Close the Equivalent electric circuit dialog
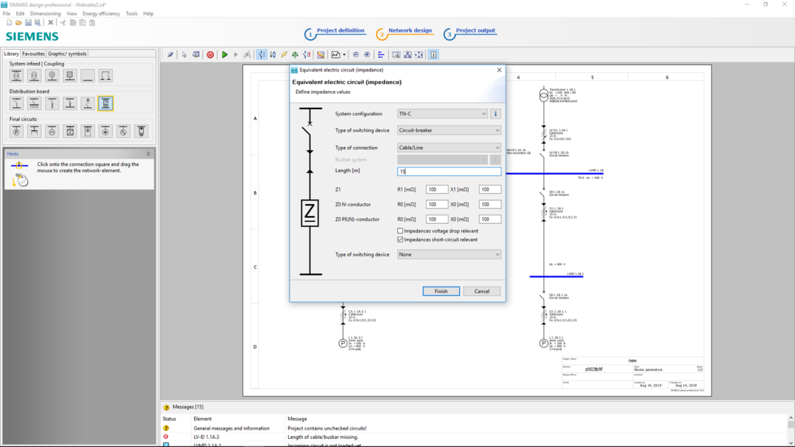795x447 pixels. 500,70
